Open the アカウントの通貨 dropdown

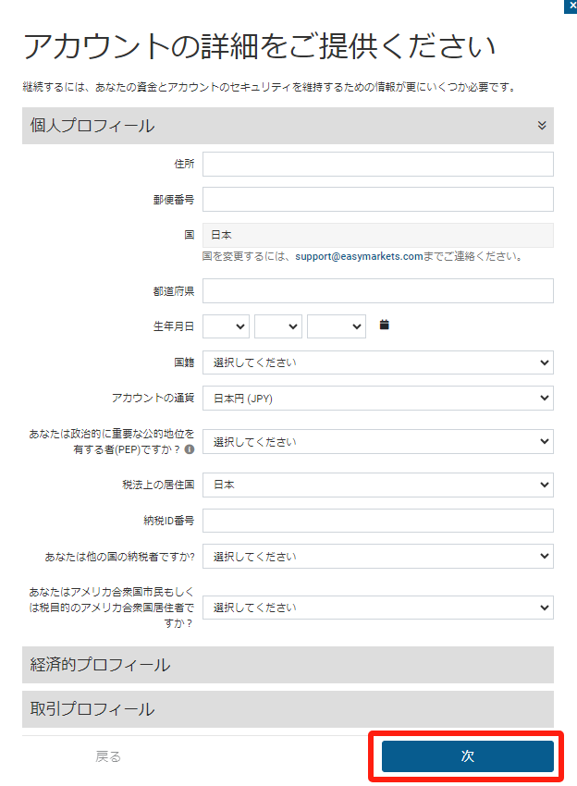[378, 398]
